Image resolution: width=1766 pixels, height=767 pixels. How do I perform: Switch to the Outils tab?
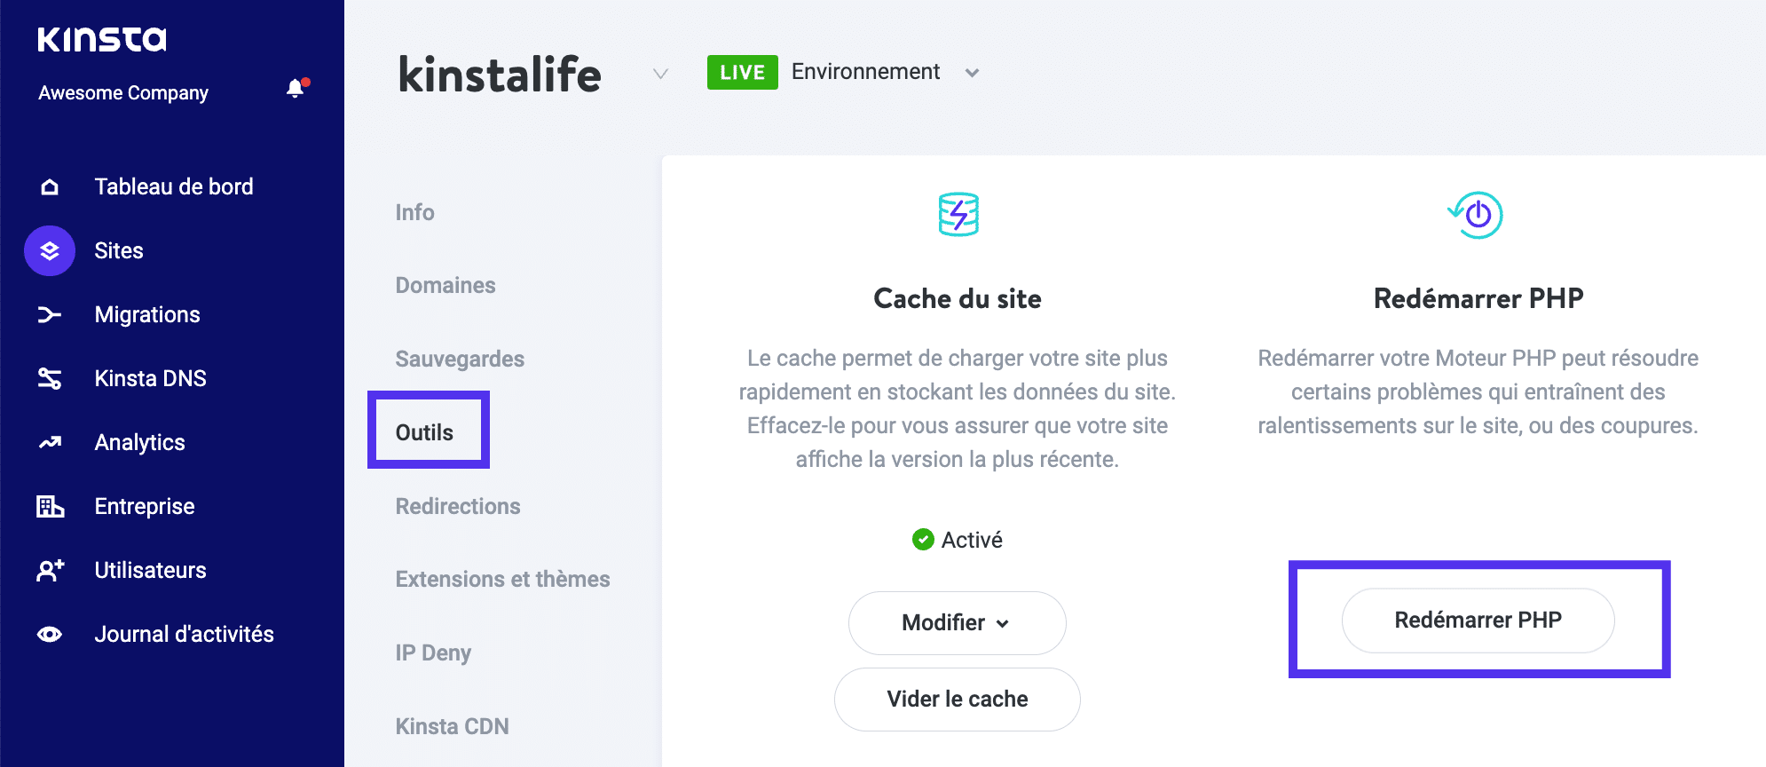point(426,431)
